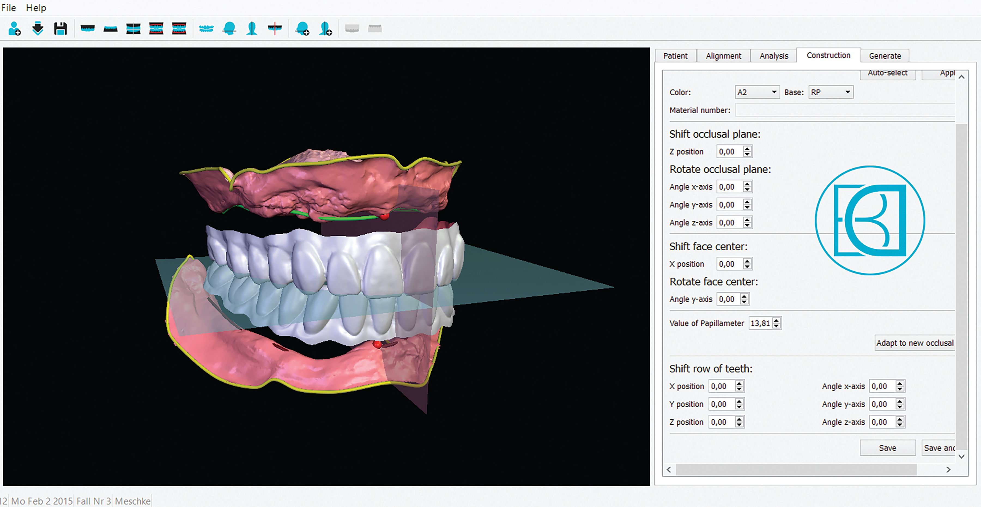Click the save floppy disk icon
The width and height of the screenshot is (981, 507).
(60, 29)
